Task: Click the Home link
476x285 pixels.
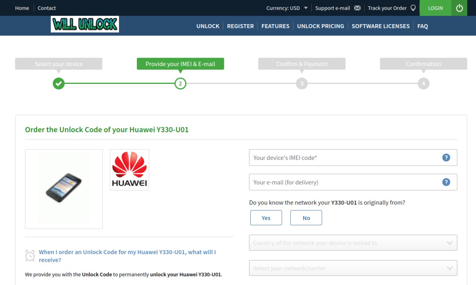Action: point(22,8)
